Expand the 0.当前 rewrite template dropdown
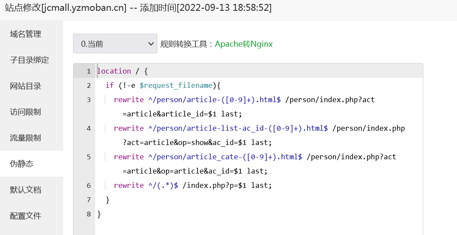The image size is (457, 235). click(115, 44)
